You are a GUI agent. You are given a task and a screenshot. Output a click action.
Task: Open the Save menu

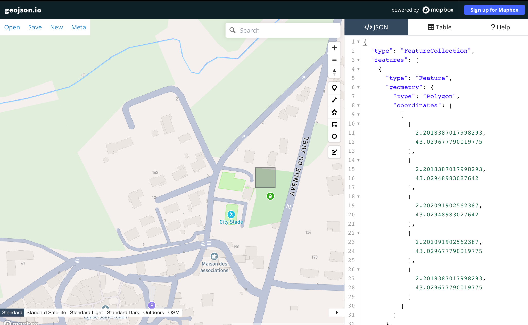[x=35, y=27]
